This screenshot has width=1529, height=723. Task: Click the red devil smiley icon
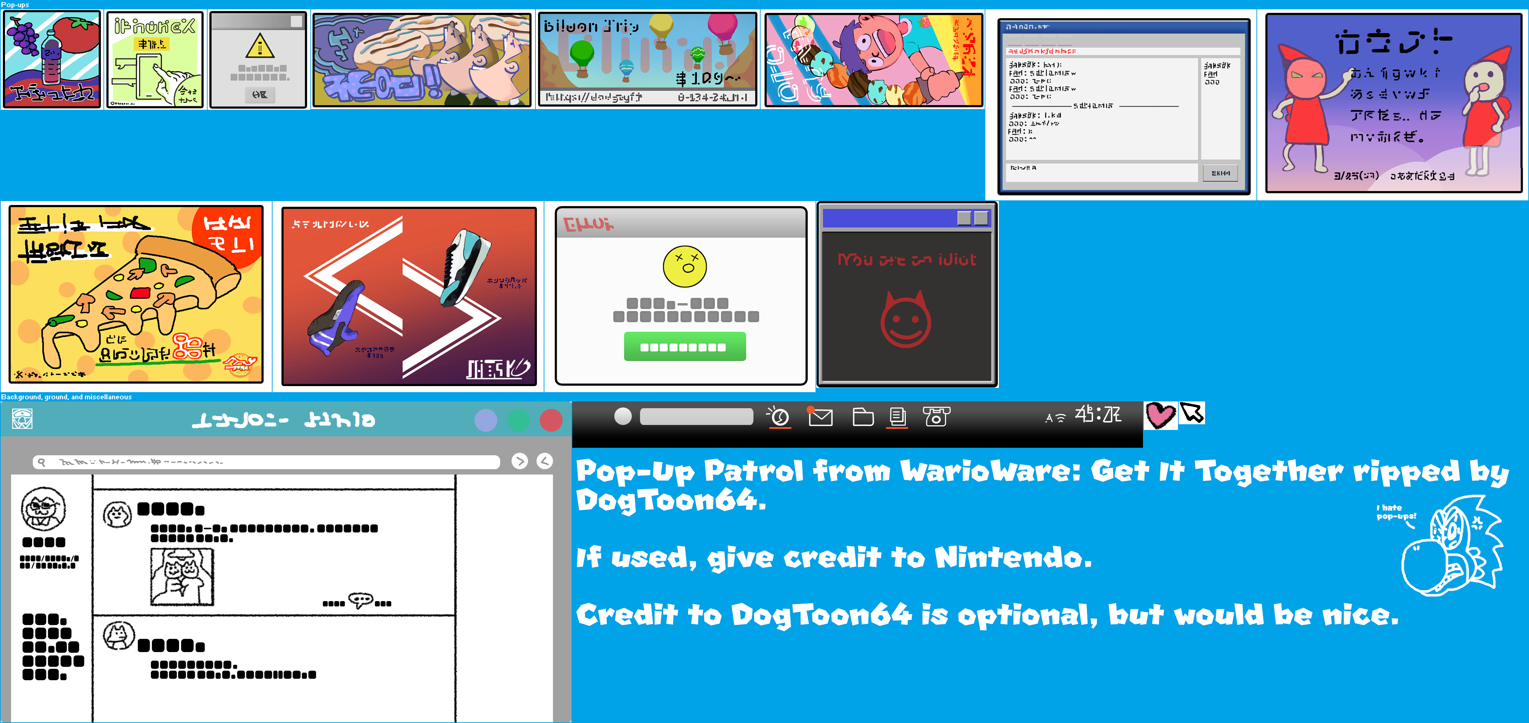[x=905, y=318]
